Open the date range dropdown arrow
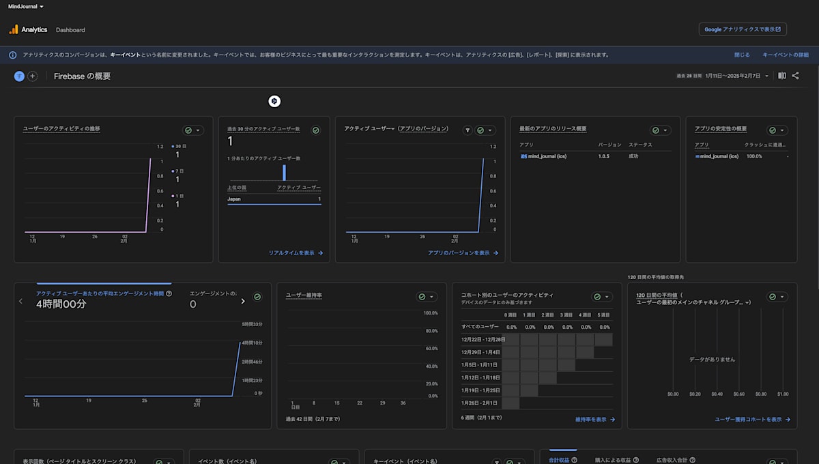 pyautogui.click(x=766, y=76)
